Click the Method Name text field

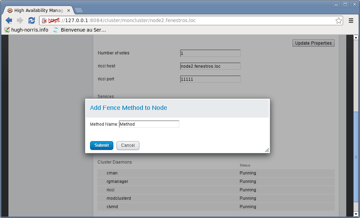pos(149,124)
